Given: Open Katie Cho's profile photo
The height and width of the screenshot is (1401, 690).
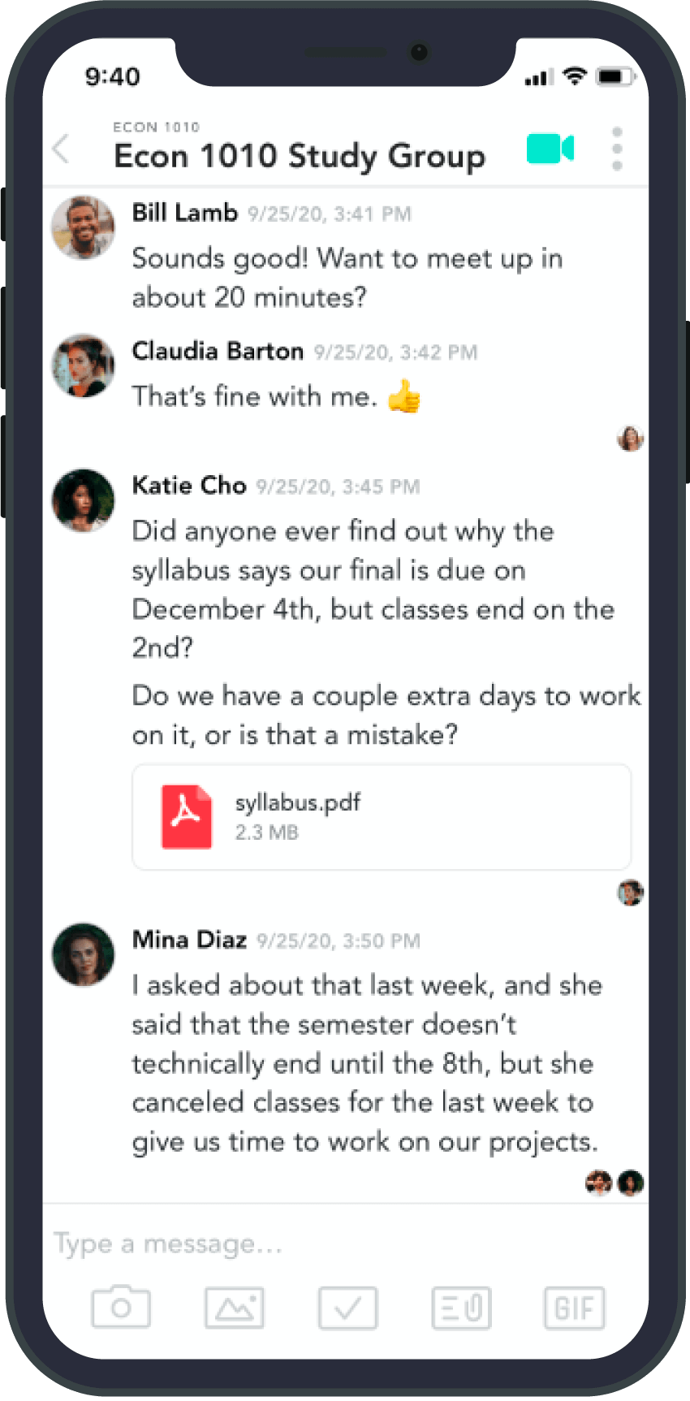Looking at the screenshot, I should coord(83,500).
